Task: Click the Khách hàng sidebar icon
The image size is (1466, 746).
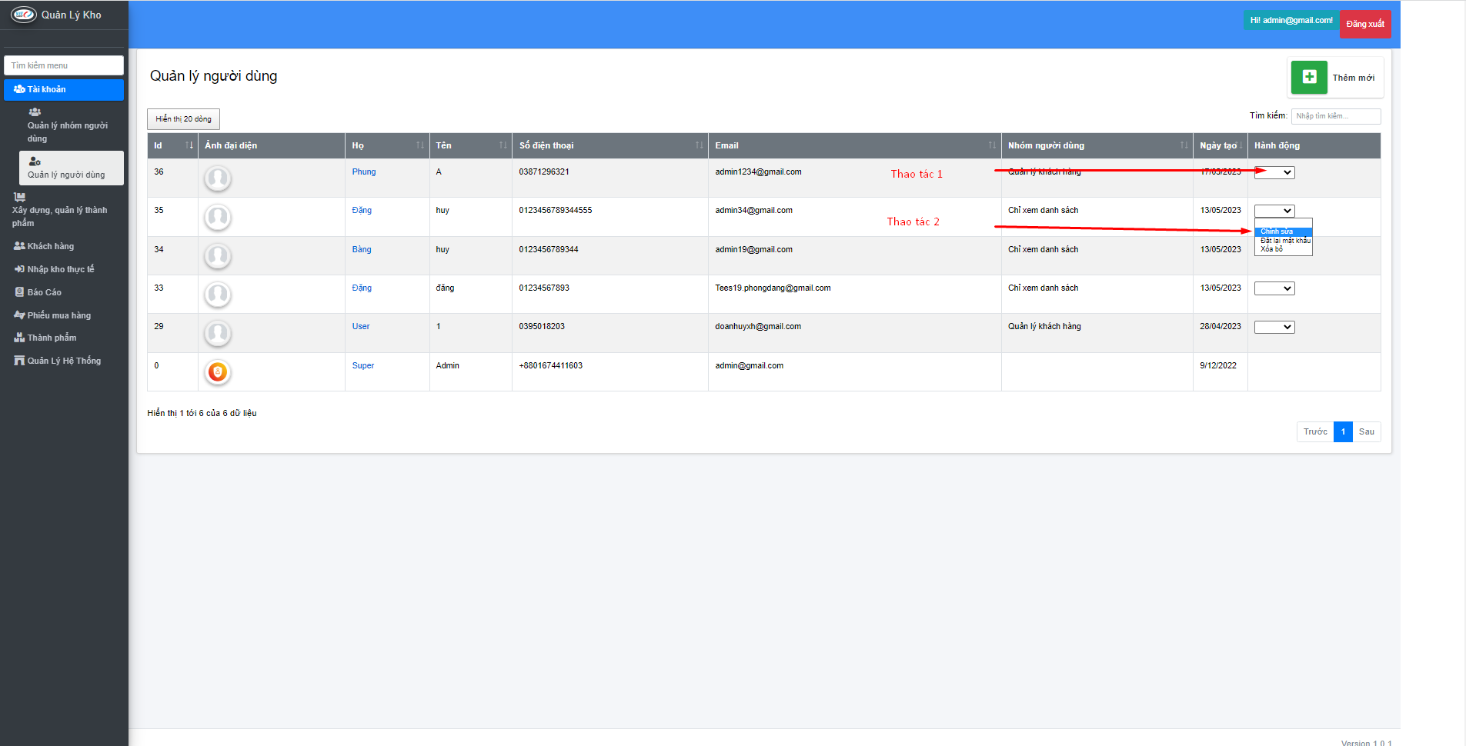Action: pos(19,246)
